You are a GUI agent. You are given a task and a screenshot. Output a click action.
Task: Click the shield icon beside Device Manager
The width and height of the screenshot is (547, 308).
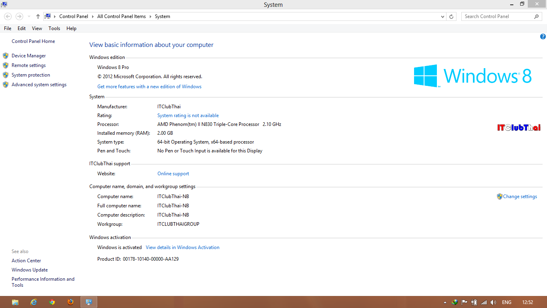coord(6,56)
